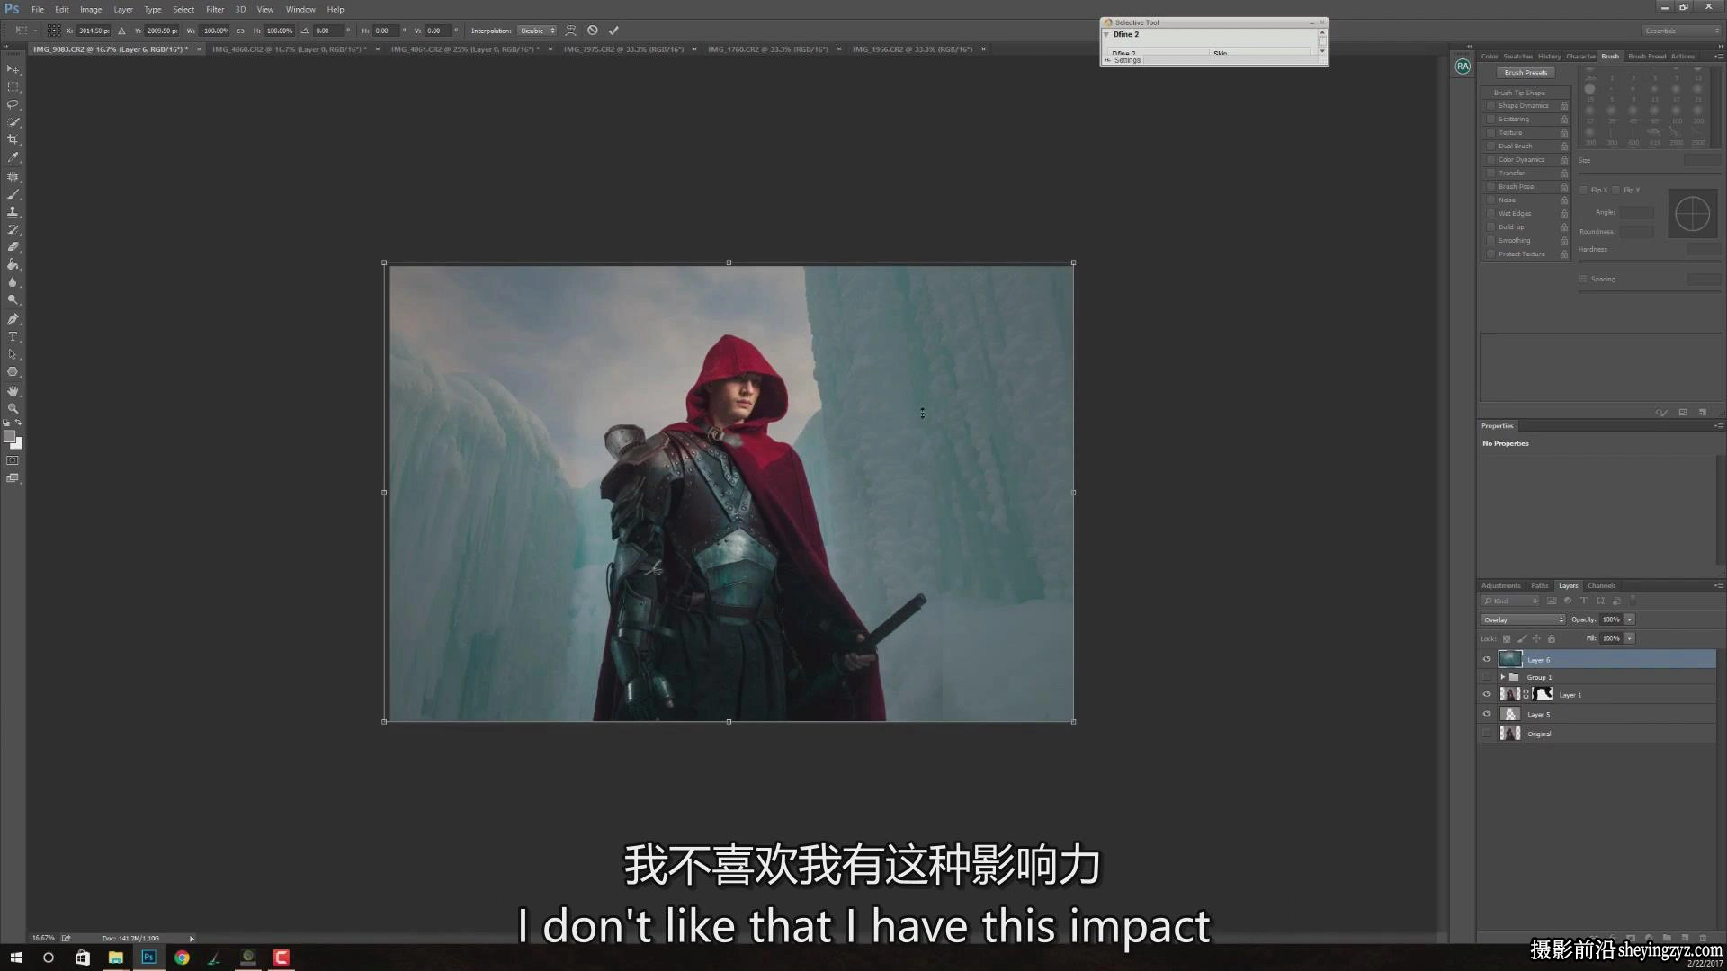Open Photoshop from the Windows taskbar
The width and height of the screenshot is (1727, 971).
[148, 958]
